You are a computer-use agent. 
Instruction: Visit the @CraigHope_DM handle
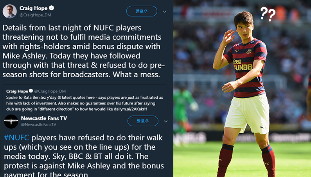click(x=35, y=15)
